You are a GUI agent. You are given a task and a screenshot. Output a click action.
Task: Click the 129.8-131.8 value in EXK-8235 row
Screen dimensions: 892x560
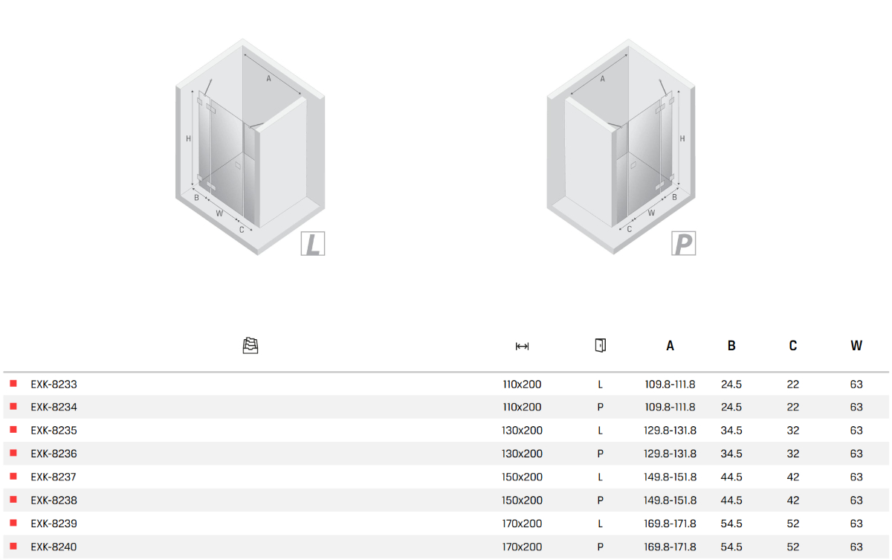tap(670, 430)
